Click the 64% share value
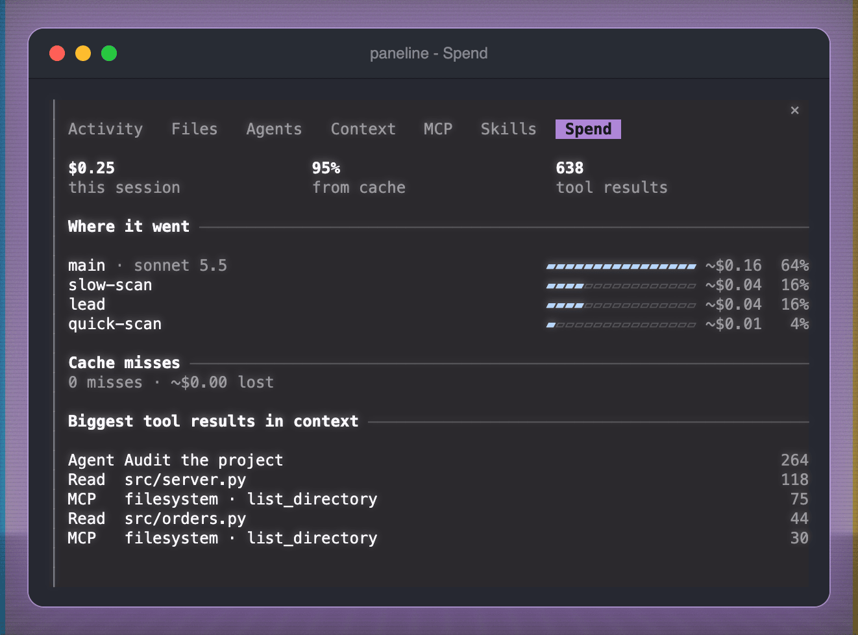 pos(795,266)
